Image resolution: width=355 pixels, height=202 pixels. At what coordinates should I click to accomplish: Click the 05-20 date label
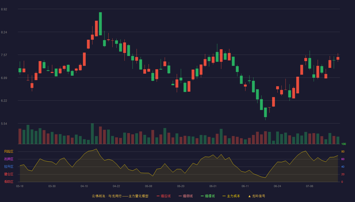181,186
